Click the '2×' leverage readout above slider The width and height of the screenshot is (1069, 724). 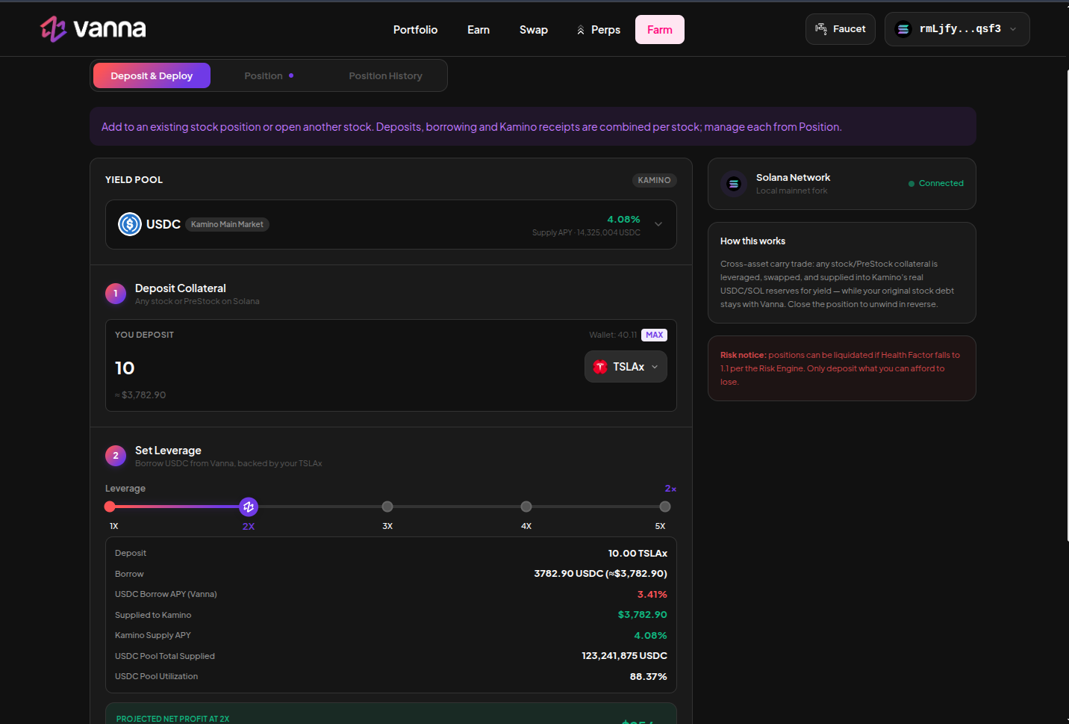[x=670, y=489]
